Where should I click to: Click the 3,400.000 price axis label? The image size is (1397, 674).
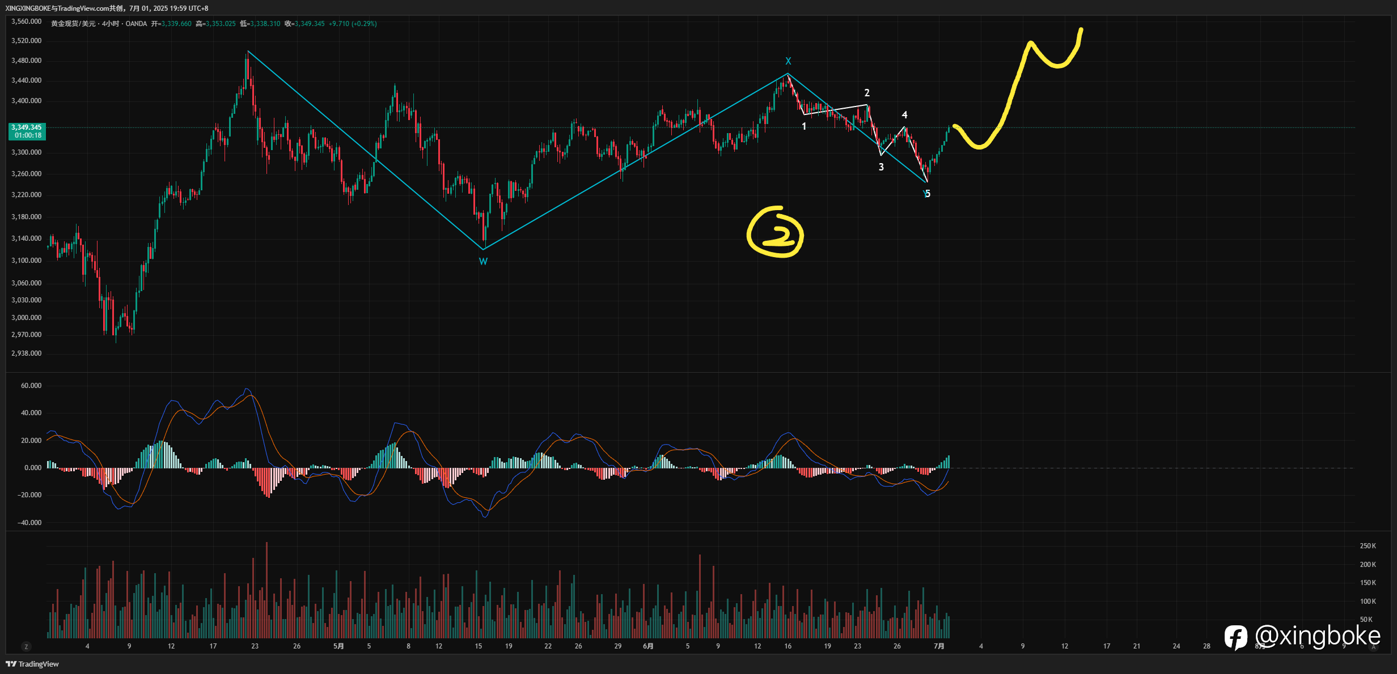click(27, 101)
